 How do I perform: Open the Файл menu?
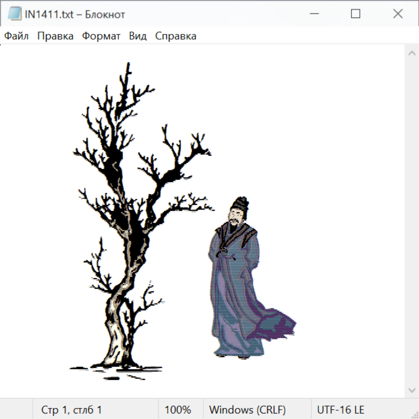tap(17, 36)
